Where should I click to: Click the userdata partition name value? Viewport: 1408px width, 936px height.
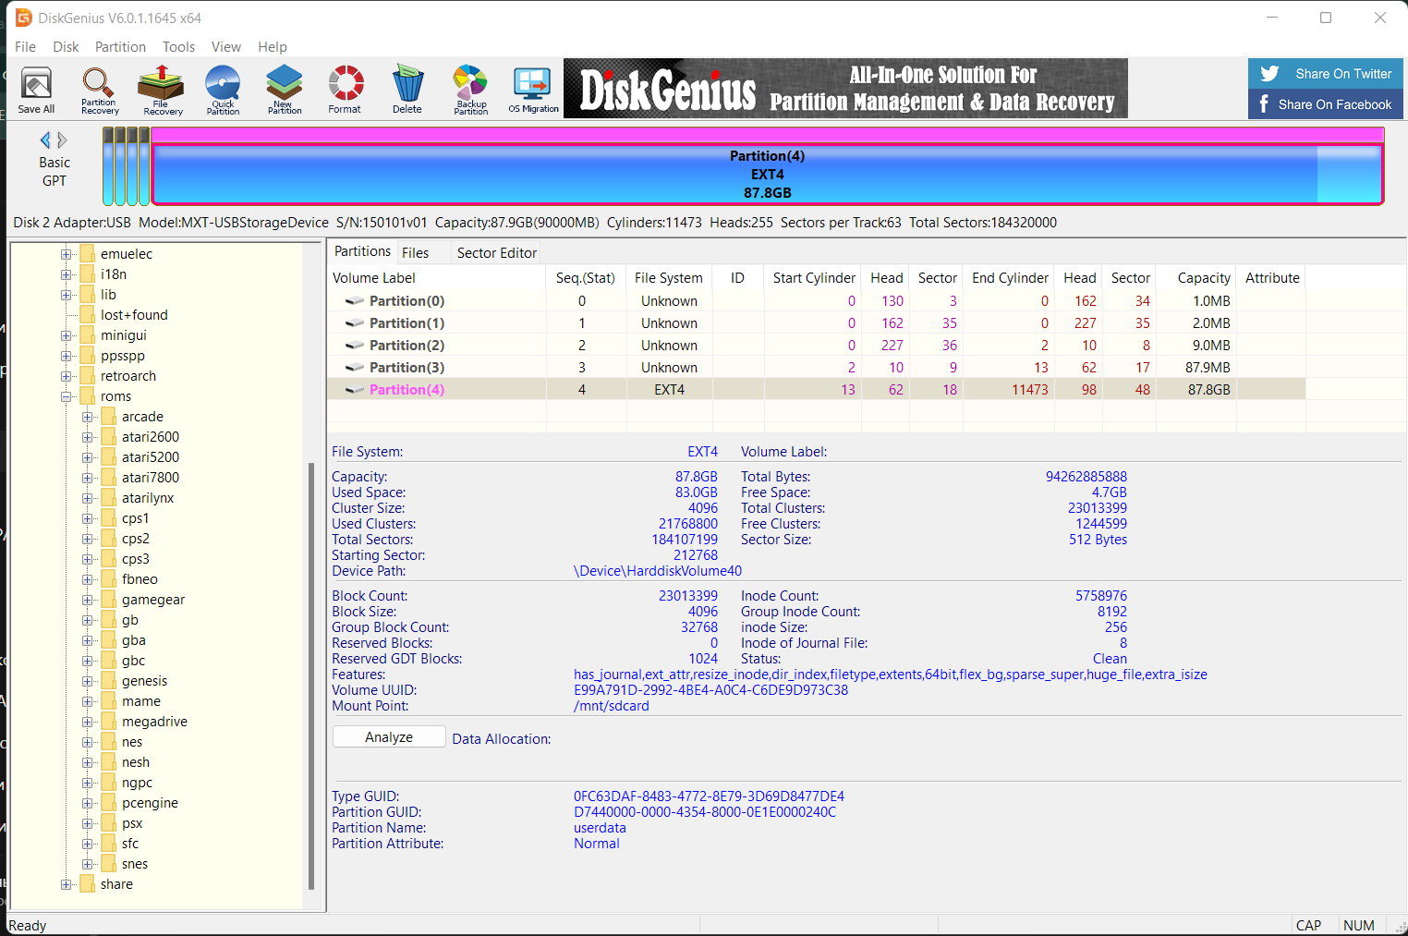(600, 828)
